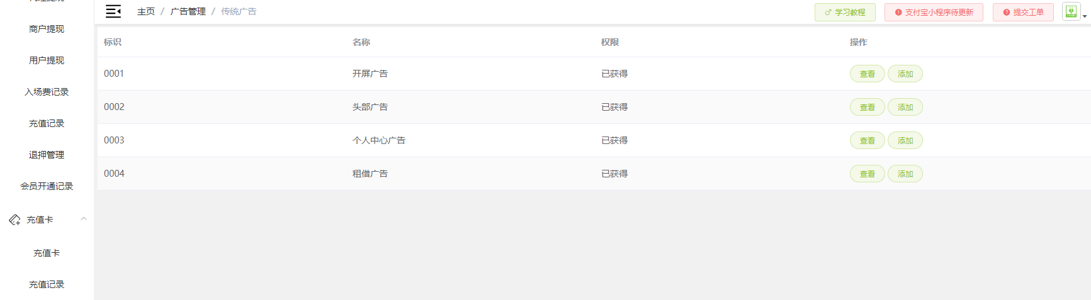Open the avatar dropdown caret

(x=1085, y=16)
